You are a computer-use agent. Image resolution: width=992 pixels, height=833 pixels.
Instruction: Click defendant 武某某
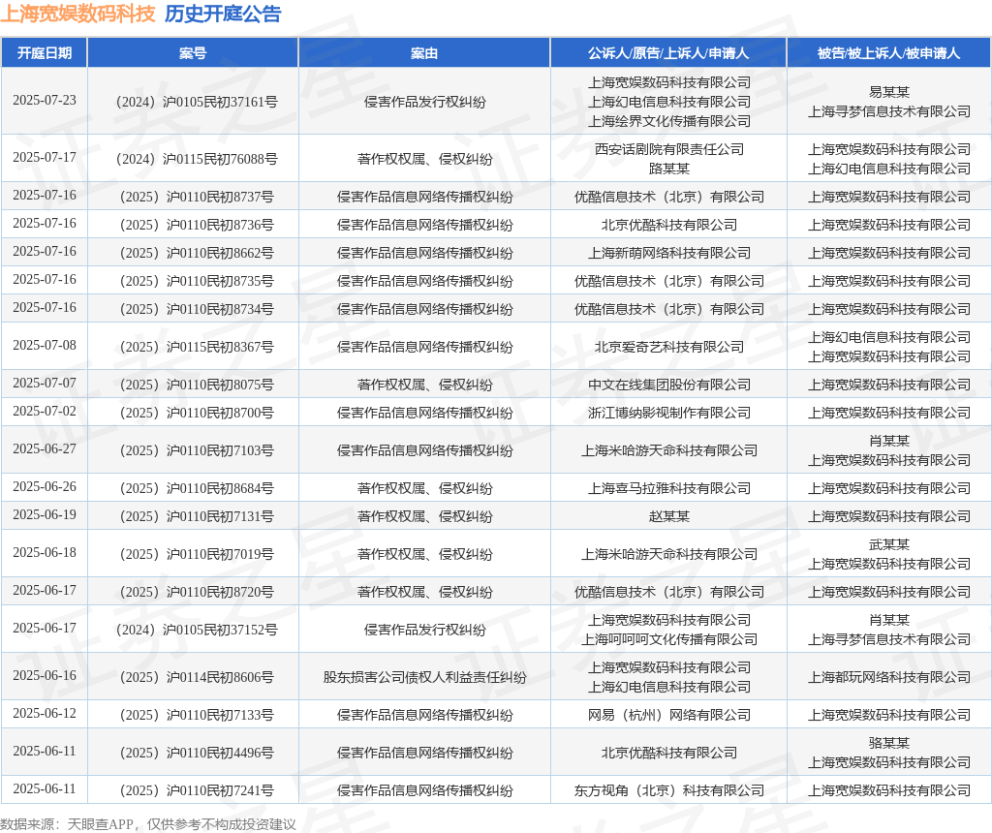pos(889,544)
